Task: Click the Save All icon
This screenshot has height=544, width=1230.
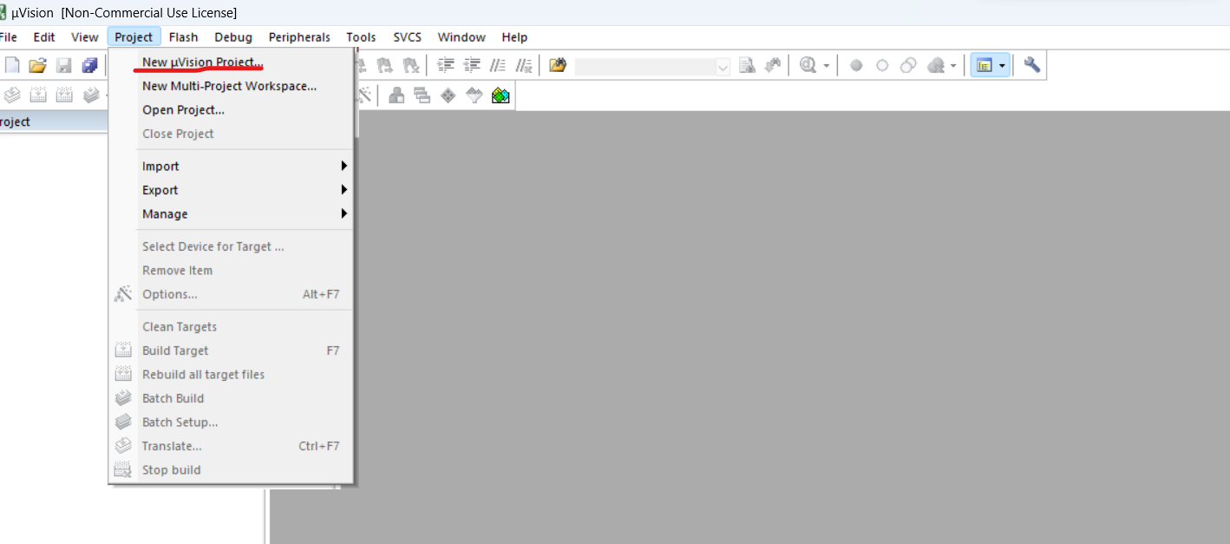Action: click(90, 65)
